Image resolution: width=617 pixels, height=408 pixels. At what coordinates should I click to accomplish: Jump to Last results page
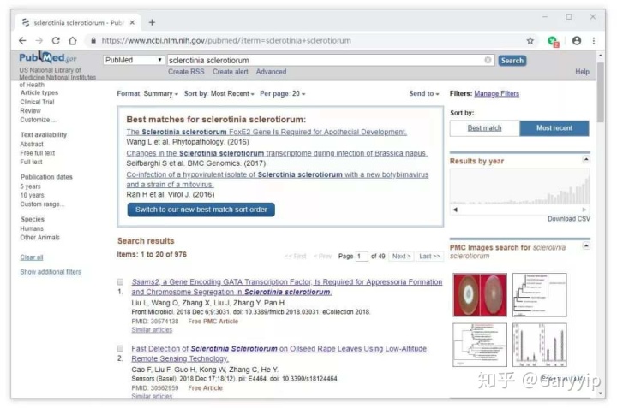point(429,257)
